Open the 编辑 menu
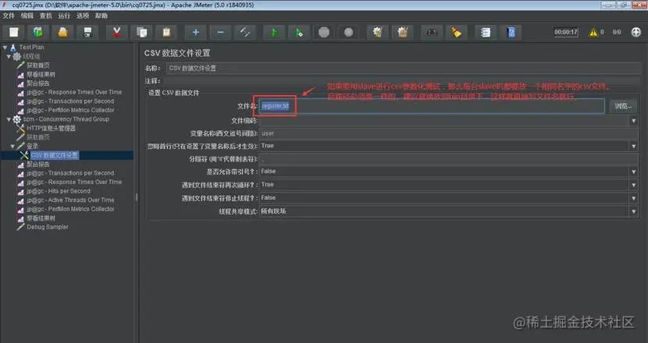This screenshot has height=343, width=648. click(x=27, y=16)
